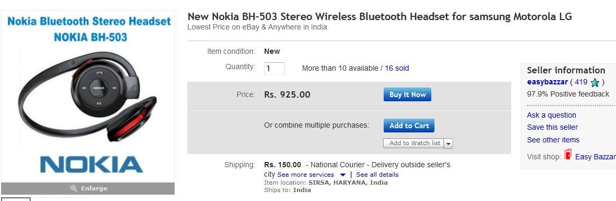Click See other items link
Screen dimensions: 616x201
tap(553, 140)
